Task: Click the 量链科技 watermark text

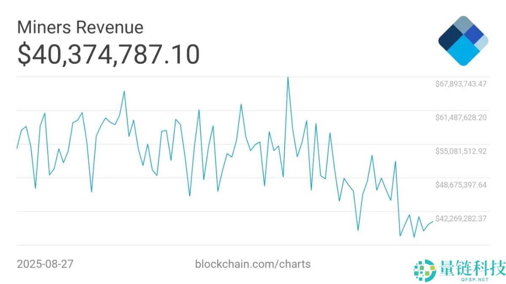Action: [472, 268]
